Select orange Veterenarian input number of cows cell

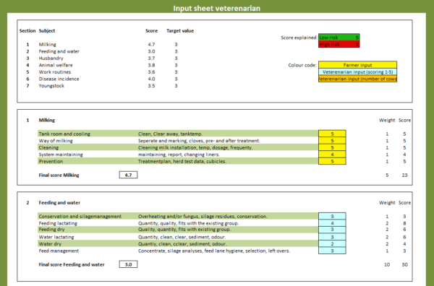click(x=357, y=79)
